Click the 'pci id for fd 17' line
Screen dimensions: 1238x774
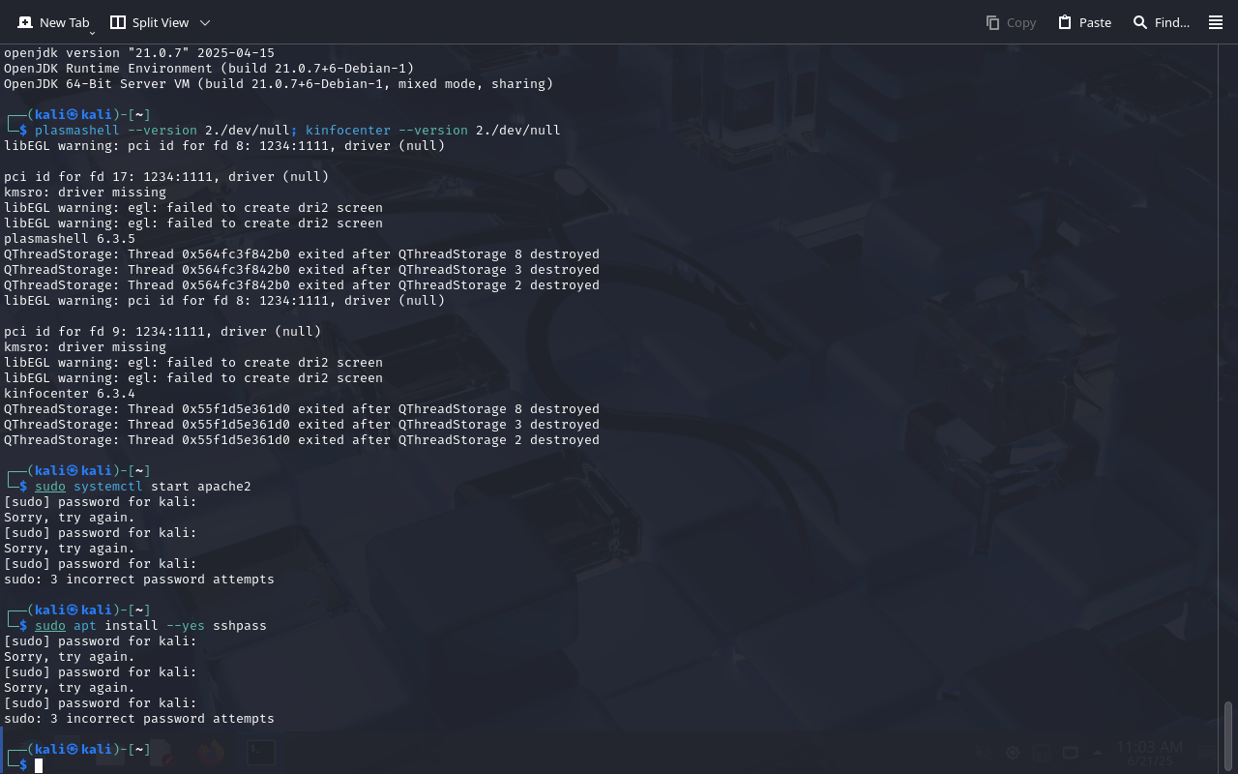(166, 177)
